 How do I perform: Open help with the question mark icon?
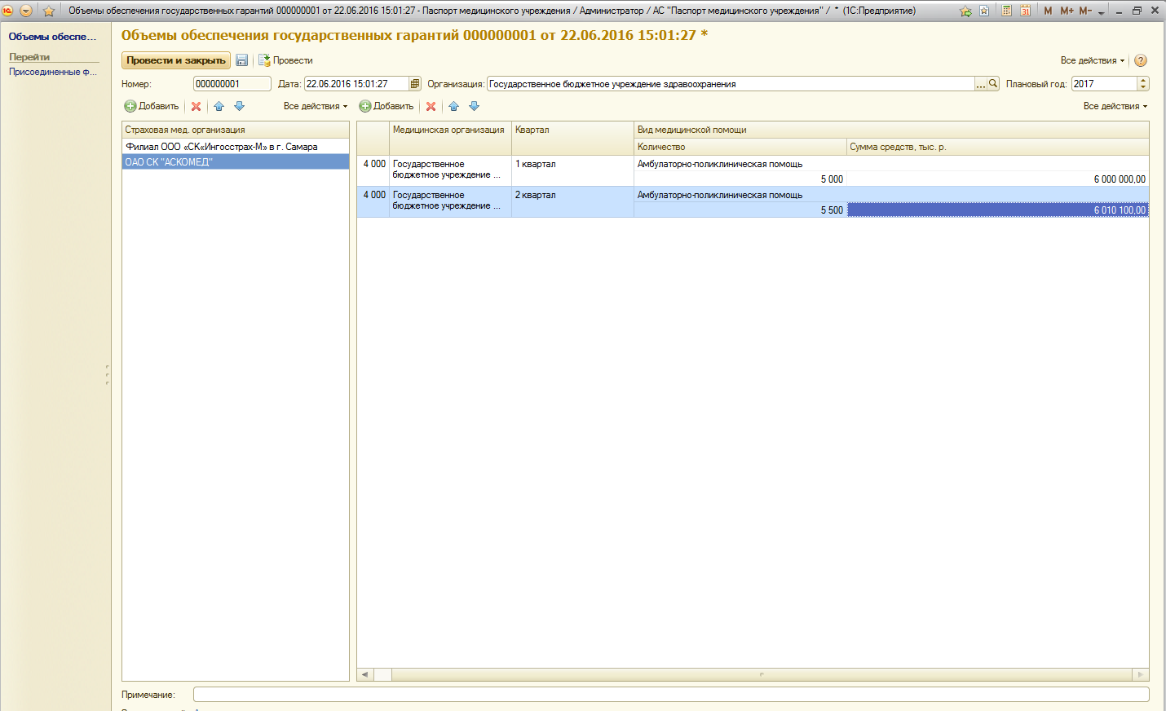point(1141,60)
